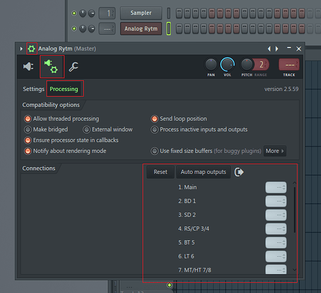Enable Use fixed size buffers option
Viewport: 321px width, 293px height.
click(x=154, y=151)
